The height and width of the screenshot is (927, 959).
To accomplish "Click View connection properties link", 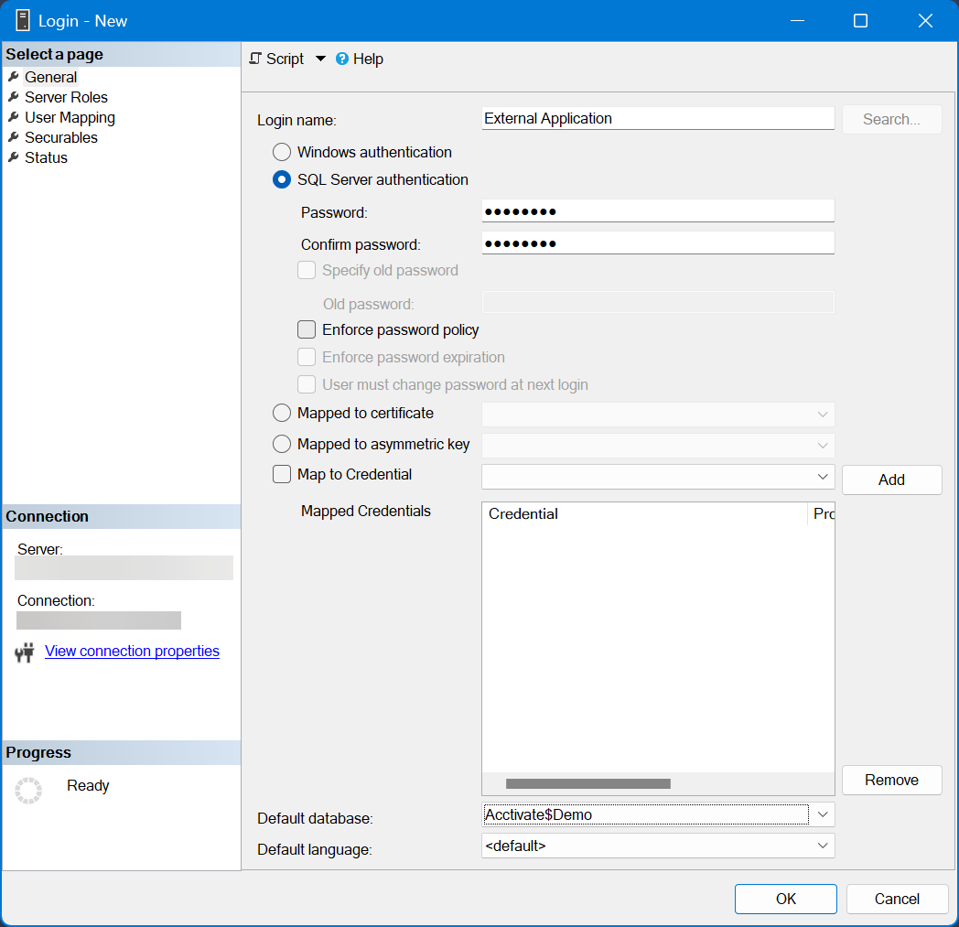I will coord(131,651).
